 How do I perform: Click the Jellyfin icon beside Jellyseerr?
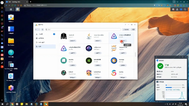pos(64,48)
